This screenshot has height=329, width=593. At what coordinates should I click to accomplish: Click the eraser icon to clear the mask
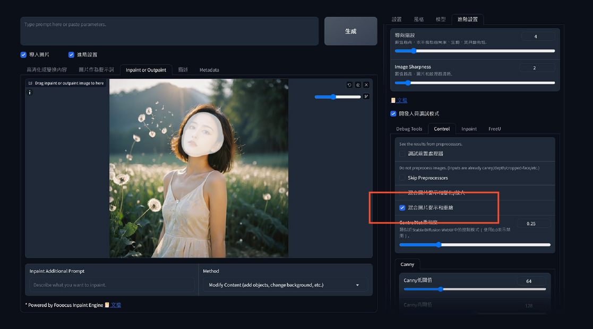(x=358, y=85)
